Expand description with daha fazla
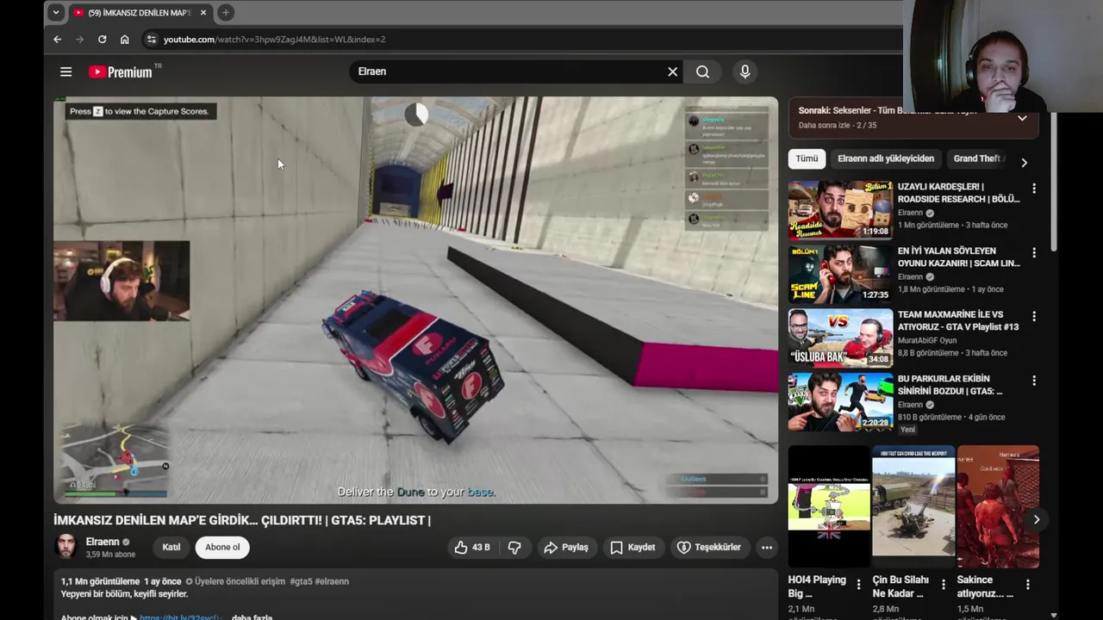 pos(252,617)
